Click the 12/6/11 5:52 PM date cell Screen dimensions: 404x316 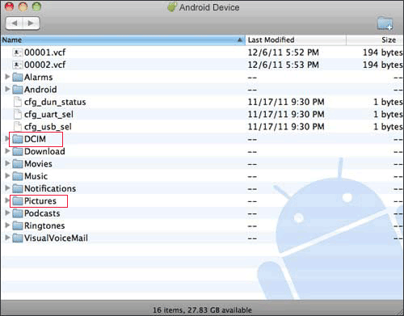click(x=284, y=53)
